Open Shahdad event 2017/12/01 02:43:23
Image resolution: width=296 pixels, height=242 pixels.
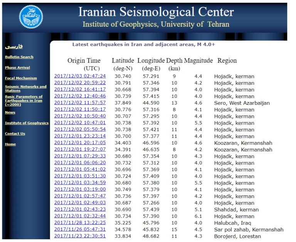point(80,209)
